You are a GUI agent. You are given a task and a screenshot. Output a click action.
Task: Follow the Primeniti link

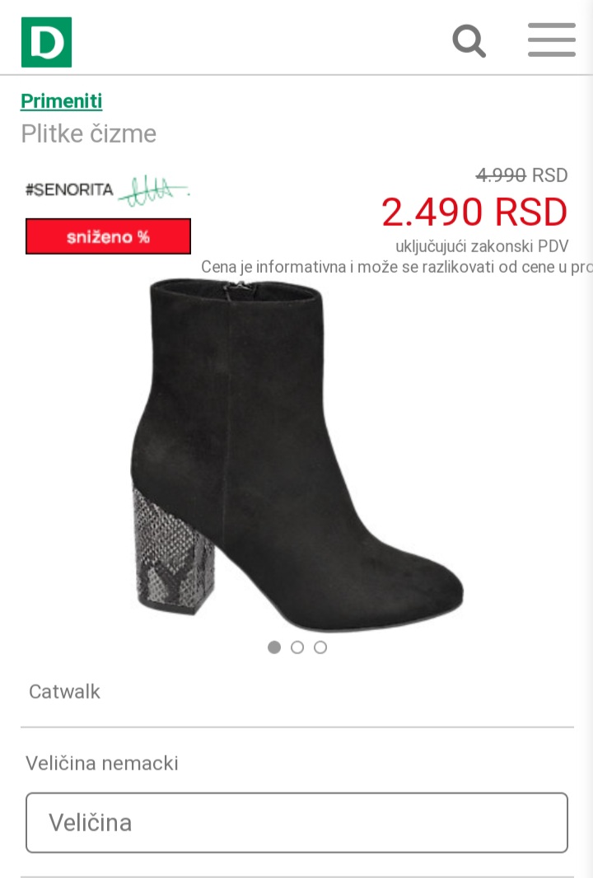(62, 100)
